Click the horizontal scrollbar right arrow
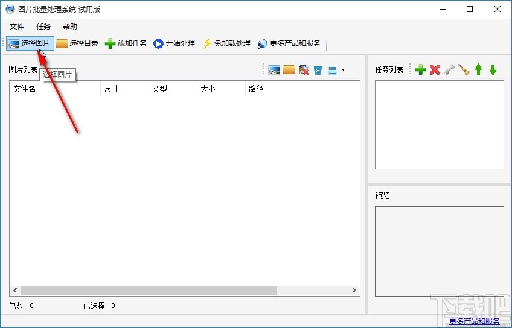 tap(354, 290)
